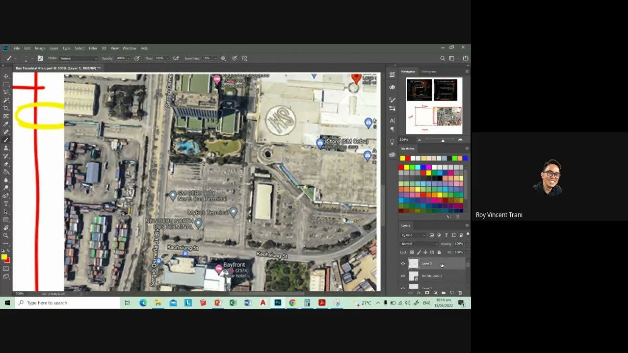
Task: Toggle lock all on layer
Action: [439, 252]
